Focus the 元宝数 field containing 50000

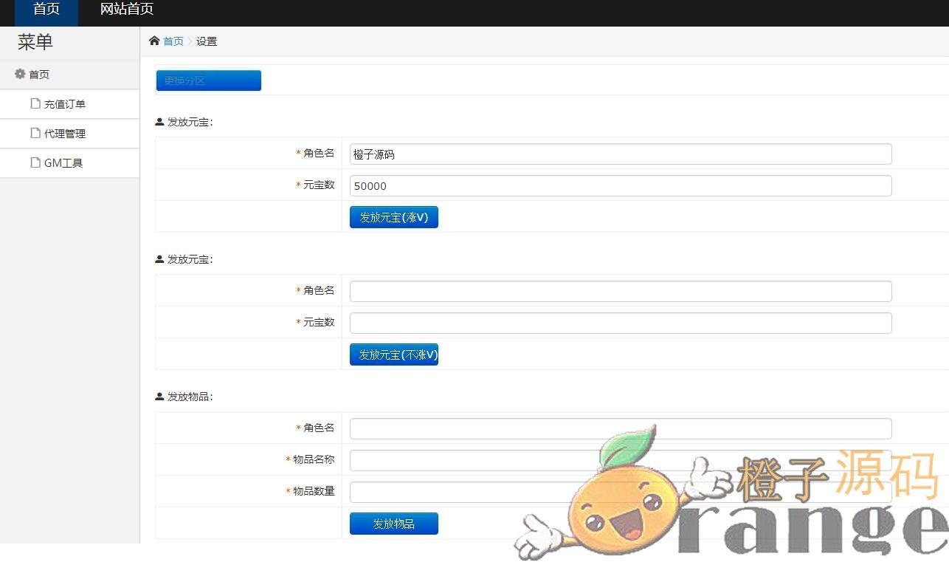(620, 186)
